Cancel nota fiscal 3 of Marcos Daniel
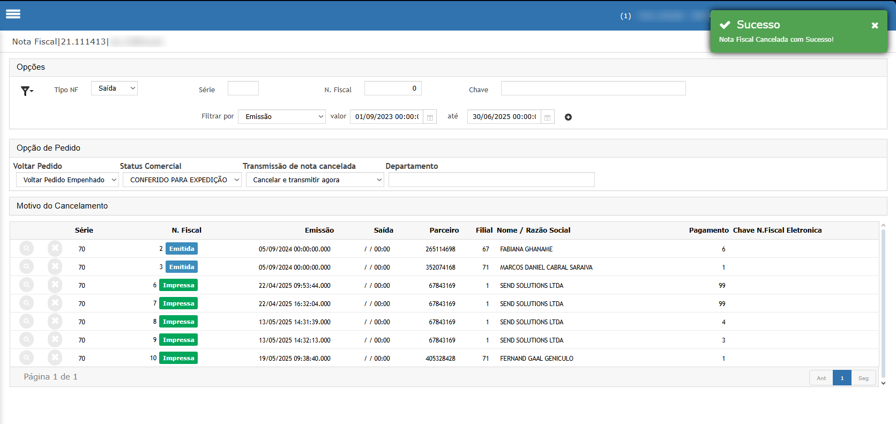 coord(55,266)
